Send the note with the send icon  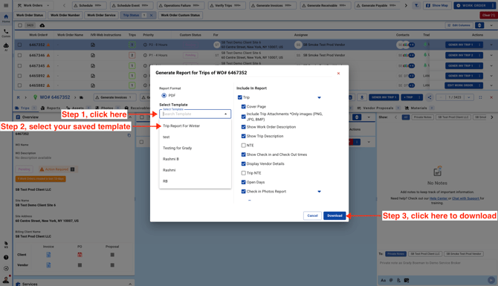tap(491, 280)
